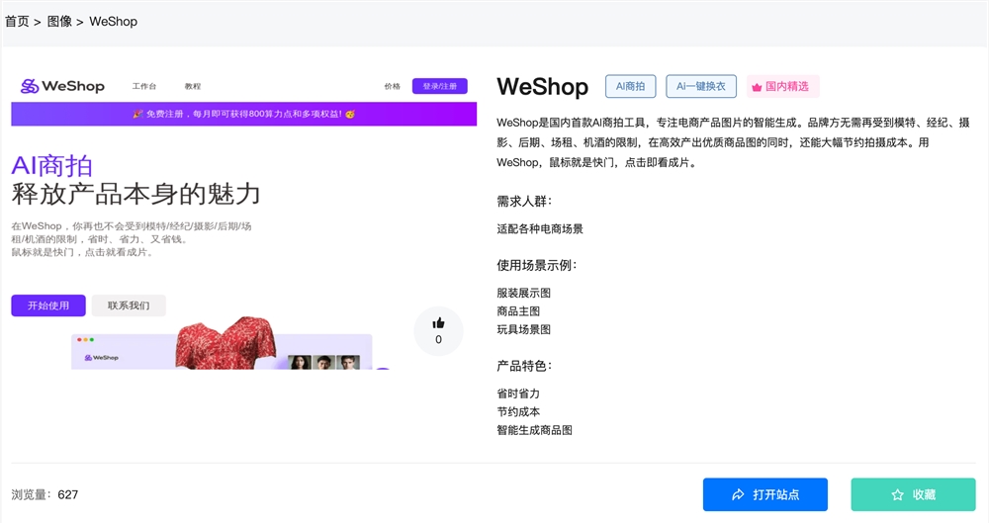This screenshot has width=989, height=523.
Task: Click the WeShop breadcrumb text
Action: [114, 22]
